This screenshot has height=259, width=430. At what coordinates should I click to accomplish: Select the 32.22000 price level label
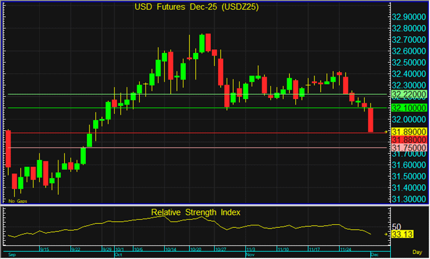pos(408,95)
